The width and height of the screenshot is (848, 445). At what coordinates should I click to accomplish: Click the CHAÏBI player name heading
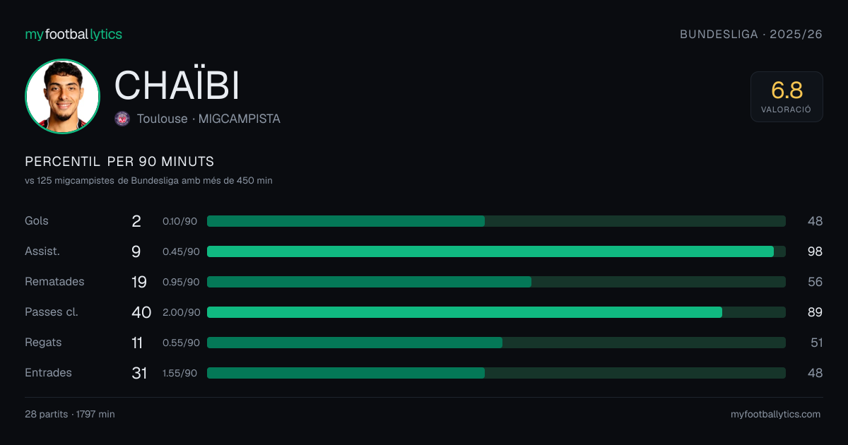[x=177, y=85]
